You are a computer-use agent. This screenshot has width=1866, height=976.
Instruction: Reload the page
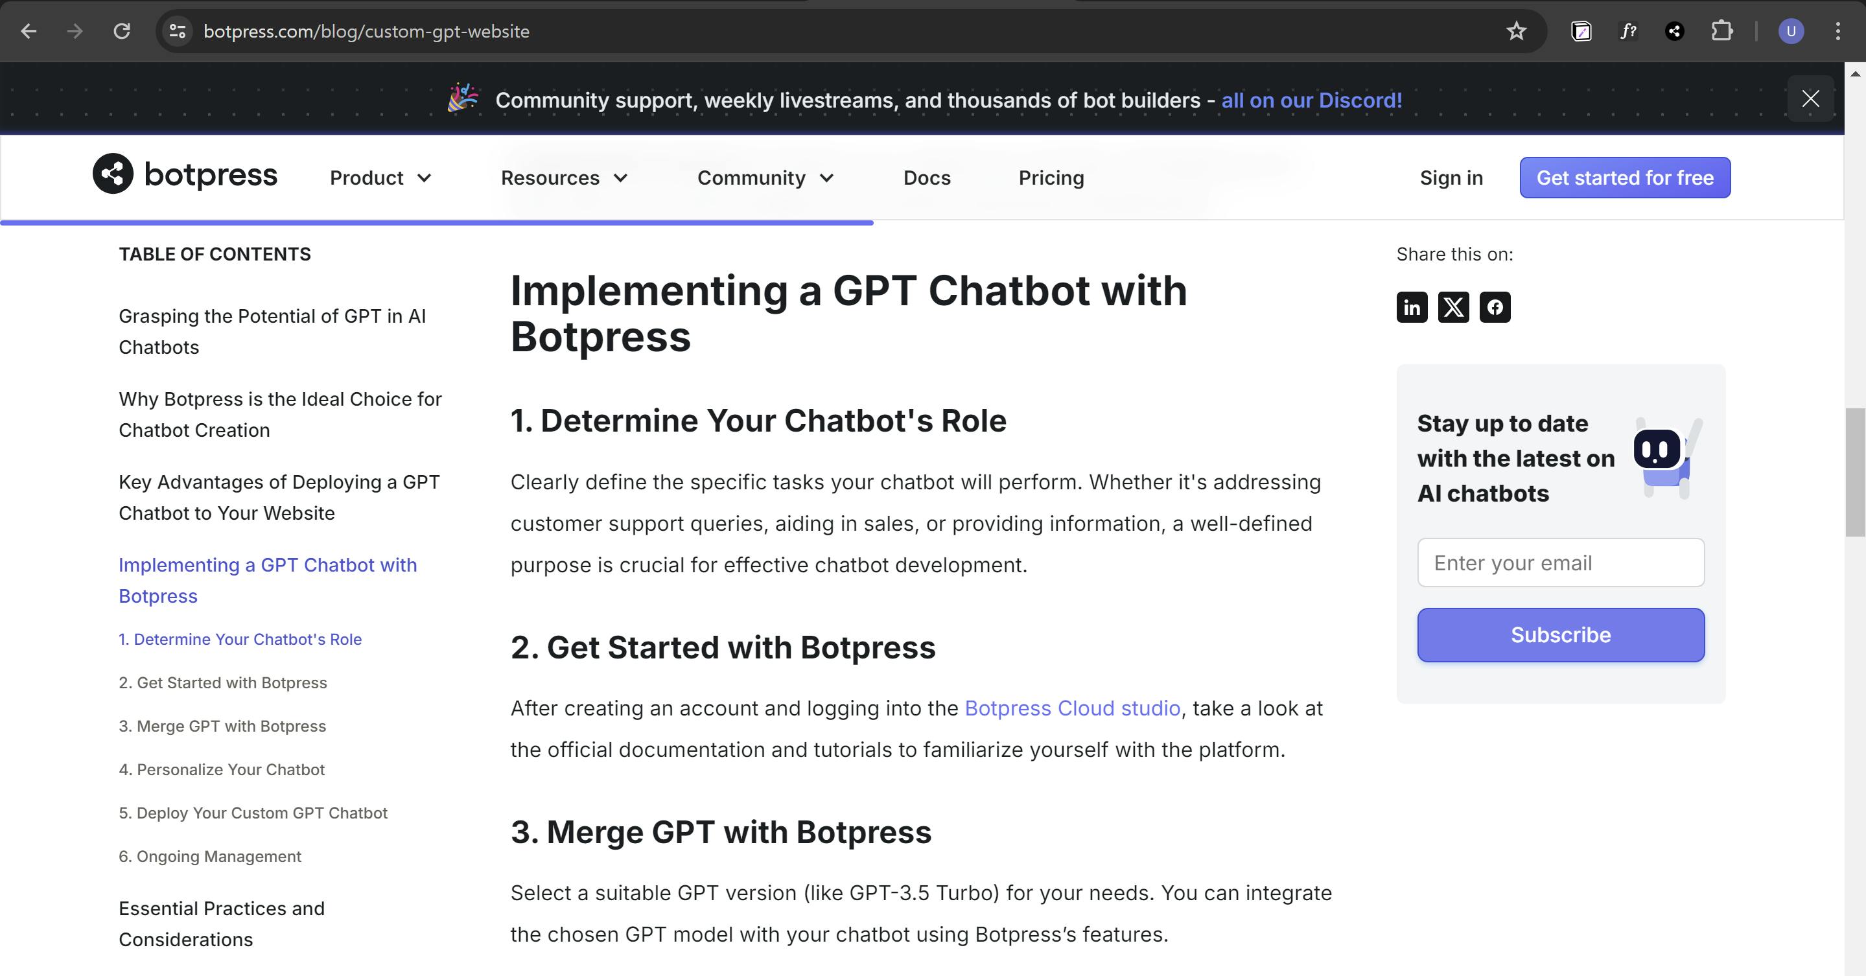[122, 31]
